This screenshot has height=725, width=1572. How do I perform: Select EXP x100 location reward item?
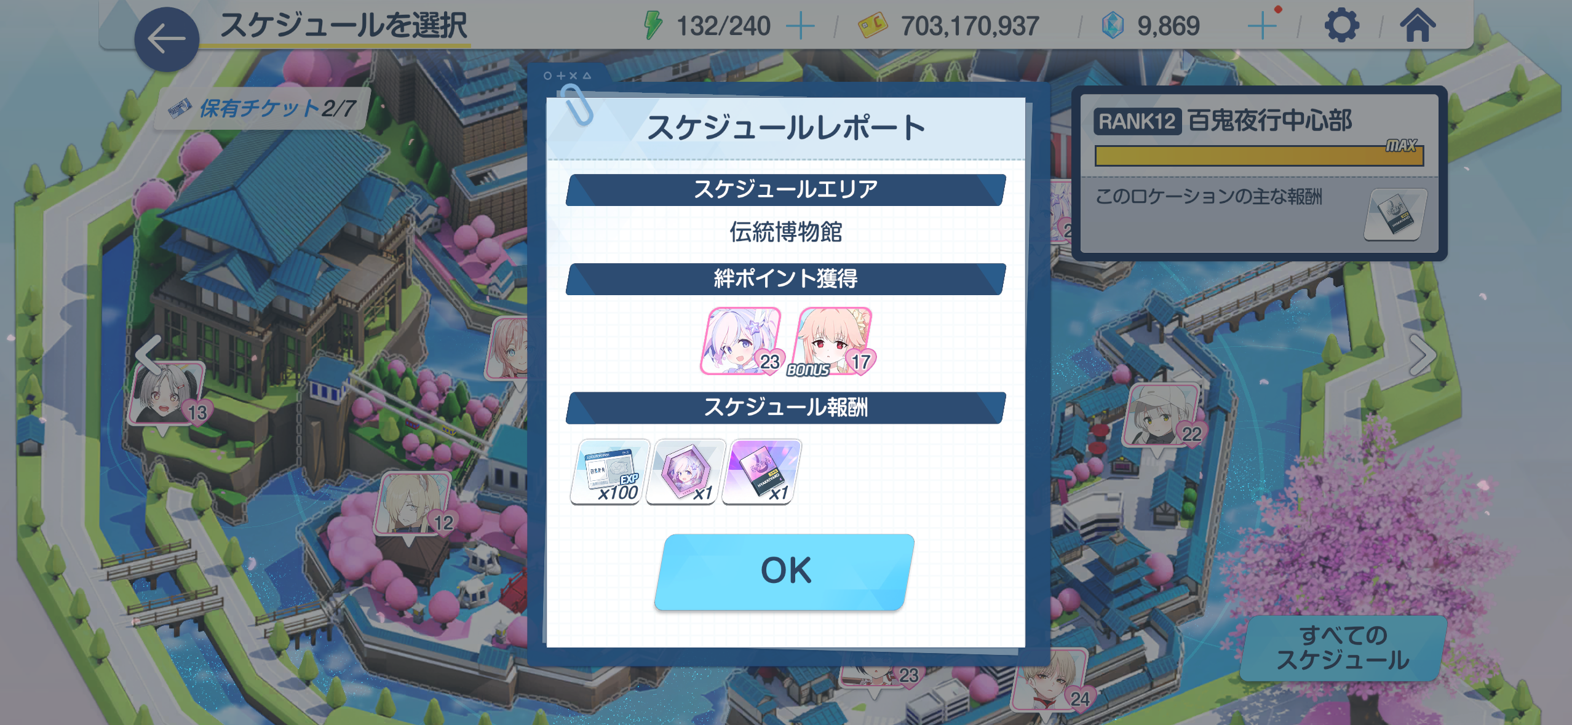tap(609, 472)
